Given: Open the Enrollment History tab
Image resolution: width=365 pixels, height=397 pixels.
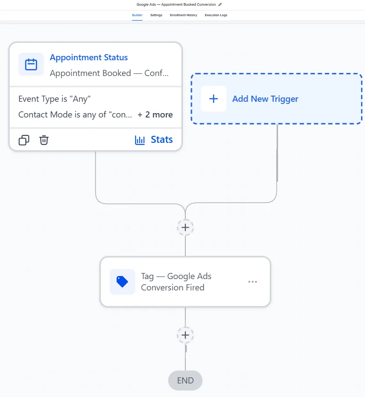Looking at the screenshot, I should [183, 15].
